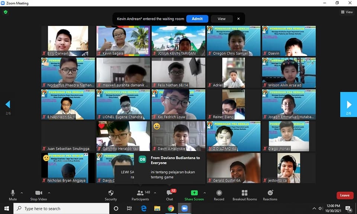Select Kevin Sagala's video thumbnail
This screenshot has height=214, width=357.
coord(123,41)
